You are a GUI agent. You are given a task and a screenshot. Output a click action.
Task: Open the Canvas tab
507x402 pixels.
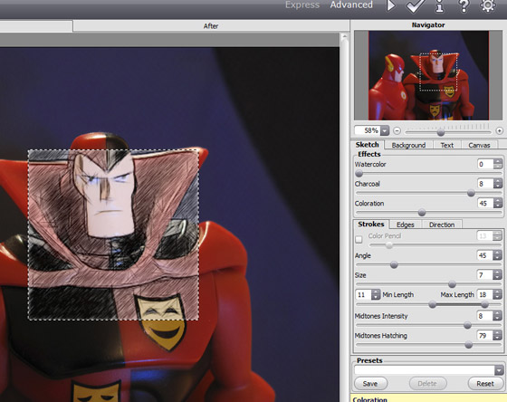(x=479, y=145)
